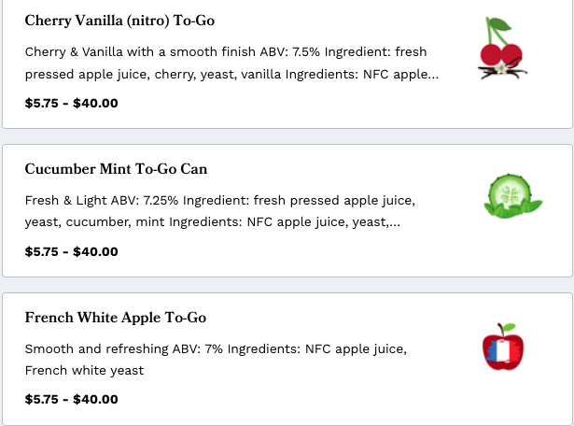Image resolution: width=574 pixels, height=426 pixels.
Task: Select the Cucumber Mint product card
Action: (287, 210)
